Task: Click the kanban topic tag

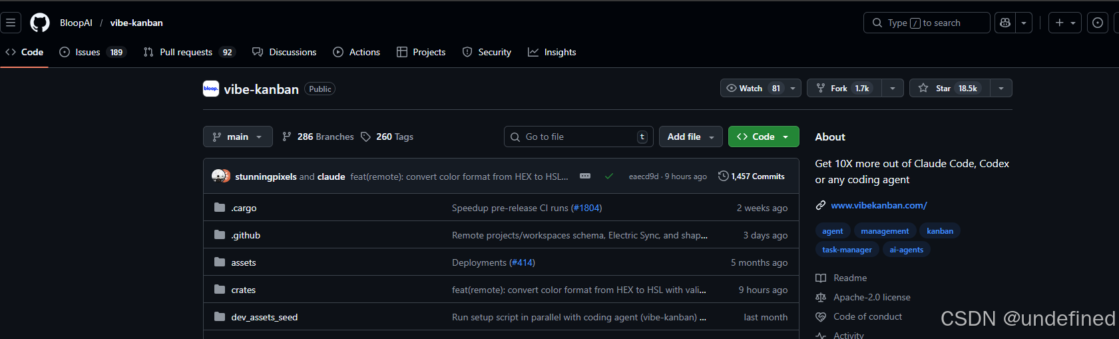Action: click(940, 231)
